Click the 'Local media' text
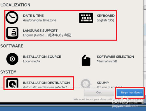This screenshot has width=146, height=111. tap(32, 61)
